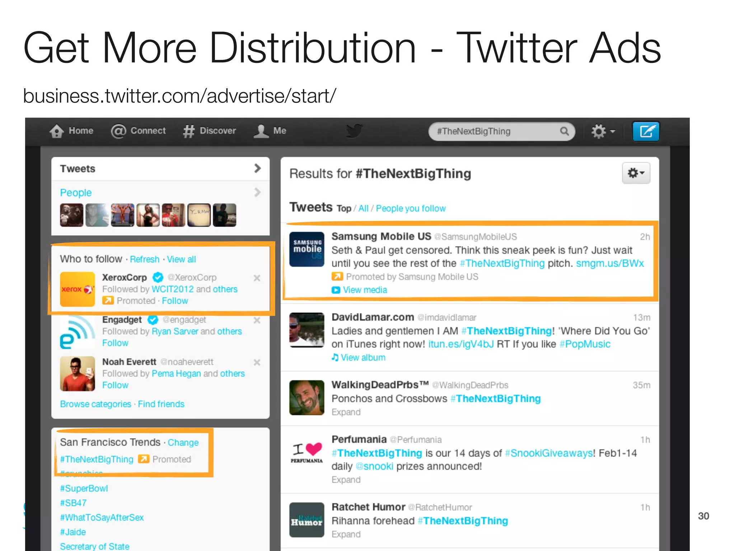
Task: Open Secretary of State trend
Action: click(x=95, y=546)
